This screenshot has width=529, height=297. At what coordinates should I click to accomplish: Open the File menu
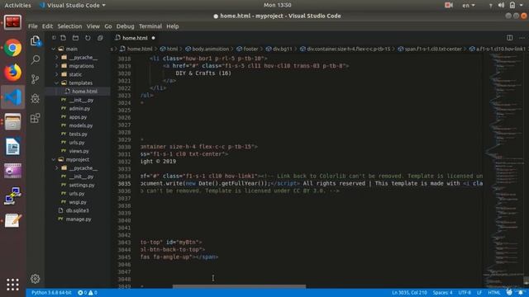pyautogui.click(x=33, y=26)
